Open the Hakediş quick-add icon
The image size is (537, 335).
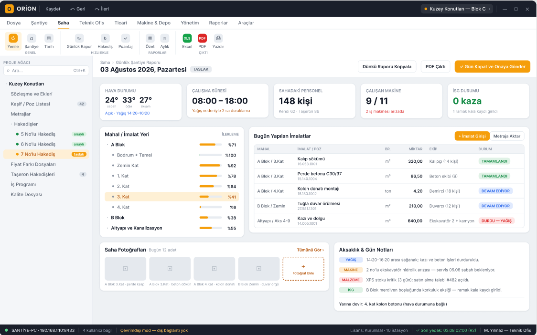point(105,38)
